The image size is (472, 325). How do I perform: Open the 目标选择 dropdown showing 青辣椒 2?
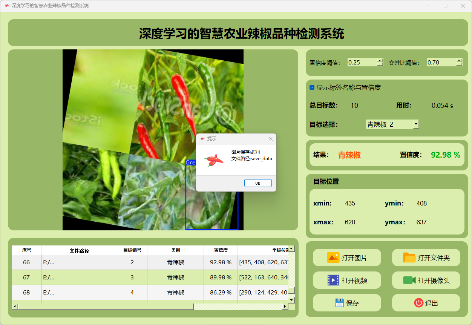coord(392,124)
